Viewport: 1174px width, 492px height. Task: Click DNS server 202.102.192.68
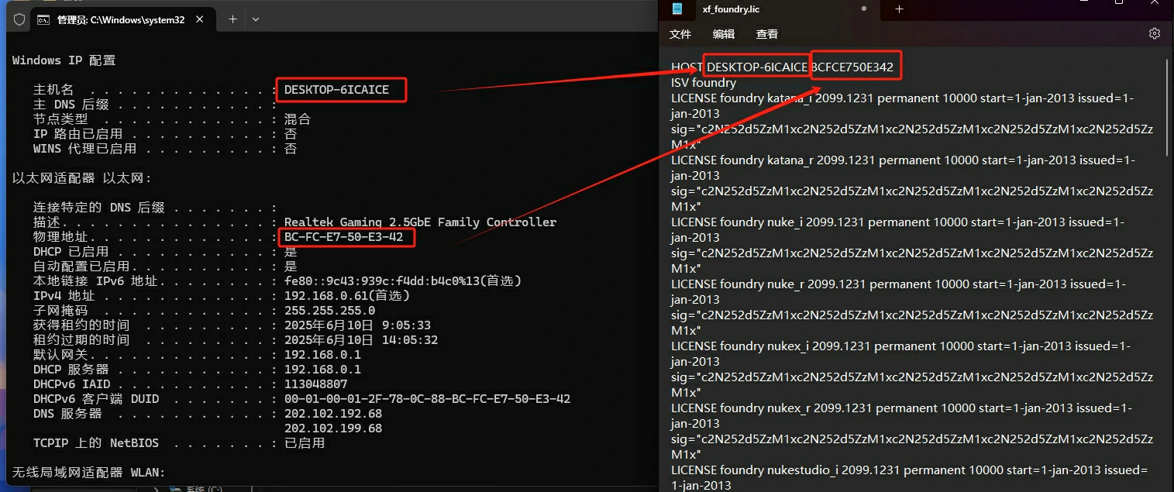tap(333, 414)
